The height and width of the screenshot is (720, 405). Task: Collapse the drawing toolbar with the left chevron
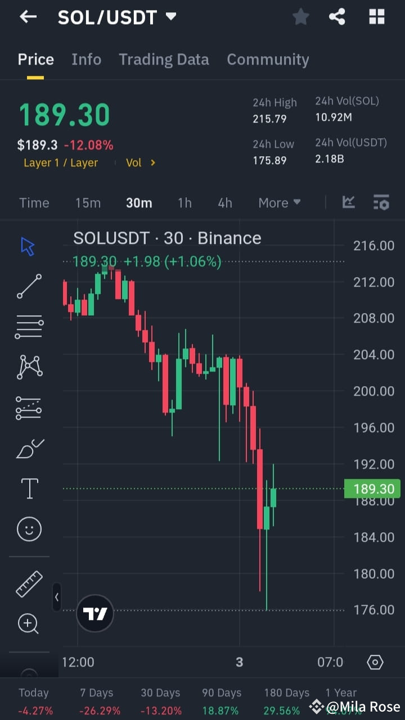pyautogui.click(x=56, y=597)
